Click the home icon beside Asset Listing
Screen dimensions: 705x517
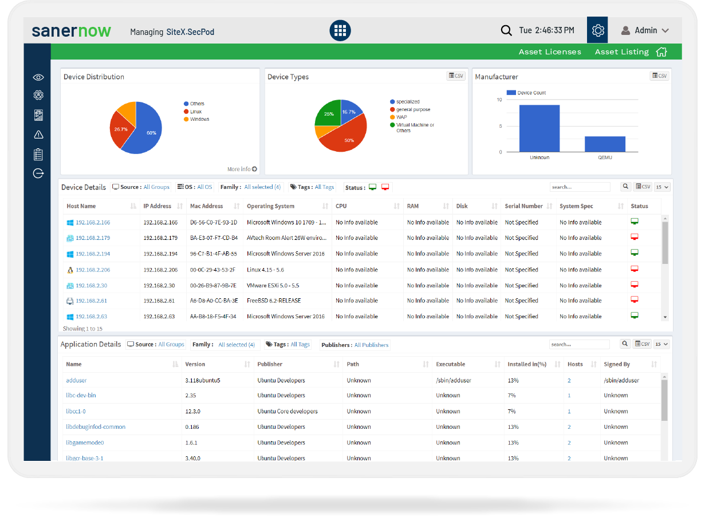pos(661,52)
